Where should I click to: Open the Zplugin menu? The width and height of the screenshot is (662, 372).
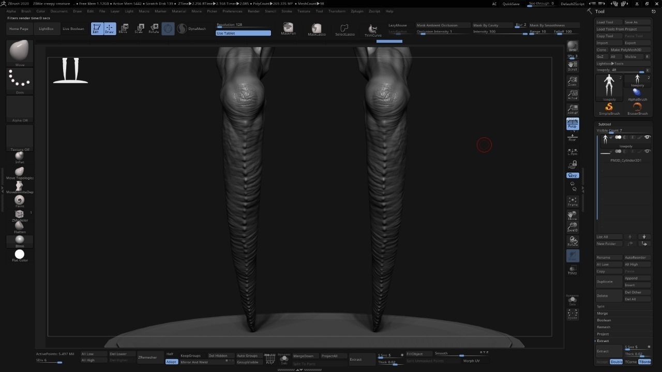[356, 11]
